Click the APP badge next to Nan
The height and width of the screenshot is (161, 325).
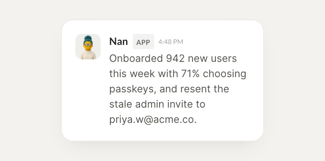[x=143, y=42]
